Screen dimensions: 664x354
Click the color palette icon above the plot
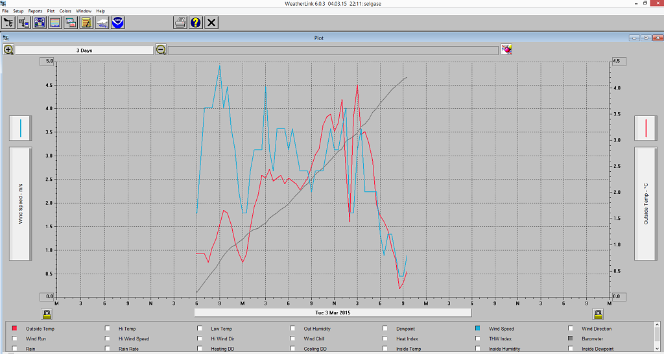coord(506,50)
